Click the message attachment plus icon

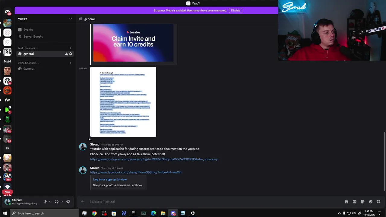[83, 202]
